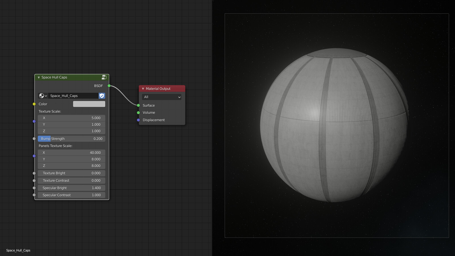
Task: Collapse the Space Hull Caps node
Action: click(x=38, y=77)
